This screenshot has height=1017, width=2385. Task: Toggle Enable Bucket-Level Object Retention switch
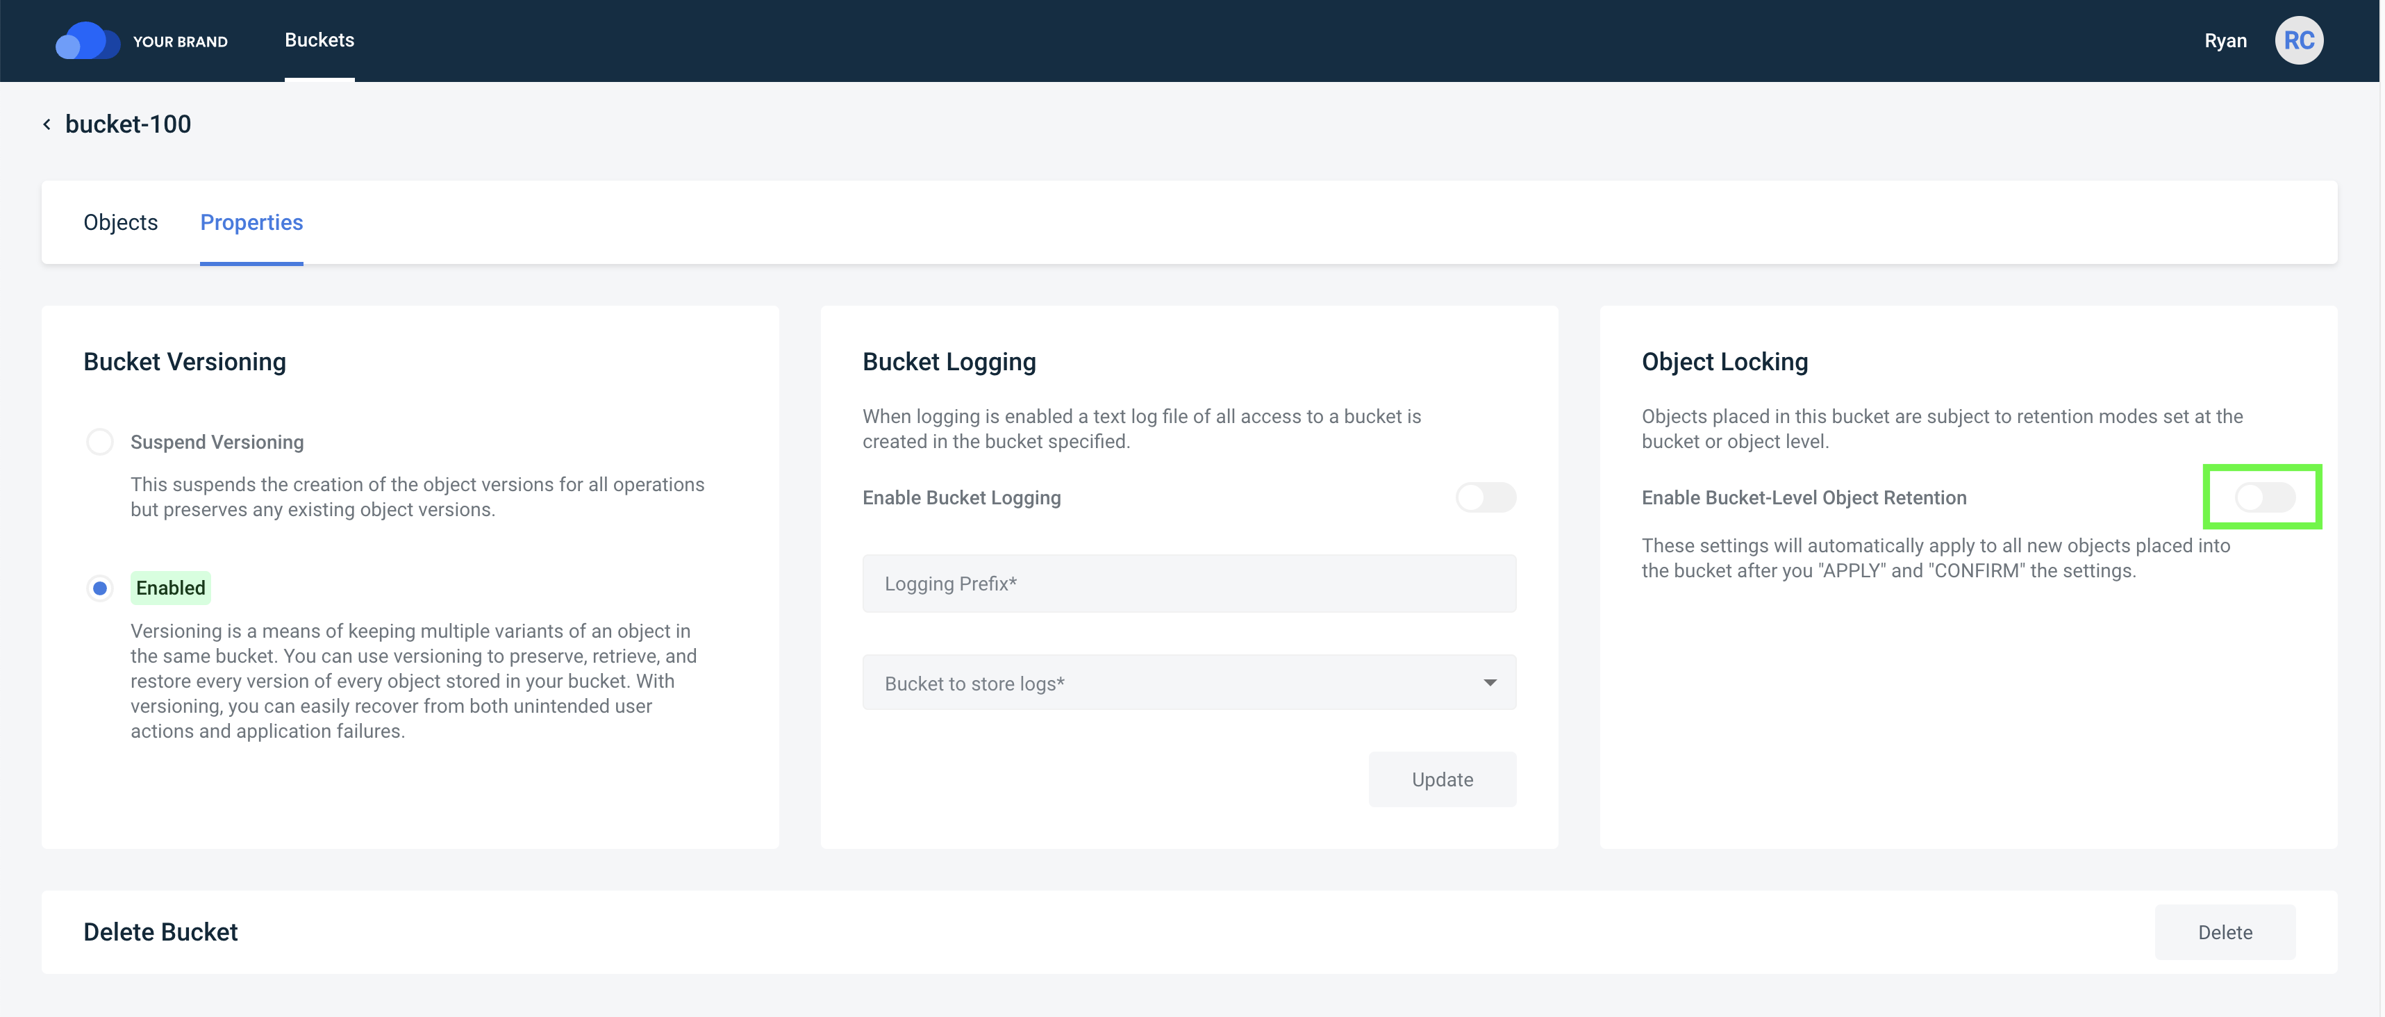[2265, 497]
